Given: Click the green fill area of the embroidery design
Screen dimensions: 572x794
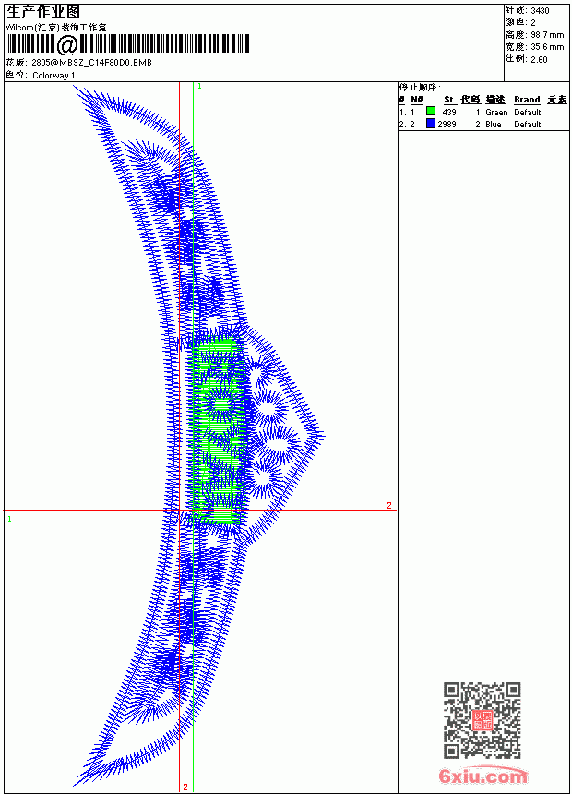Looking at the screenshot, I should pyautogui.click(x=219, y=430).
